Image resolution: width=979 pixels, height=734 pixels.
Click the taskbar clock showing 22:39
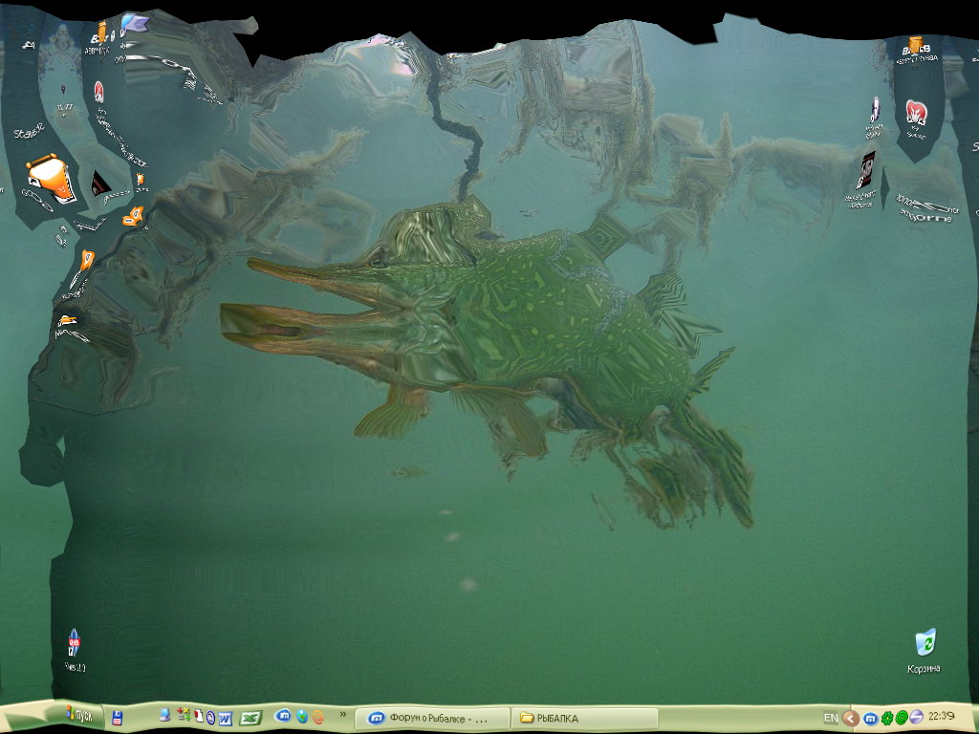(941, 717)
